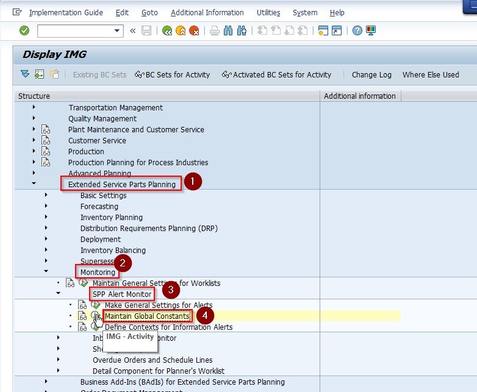Screen dimensions: 477x392
Task: Collapse the Monitoring node
Action: [x=46, y=271]
